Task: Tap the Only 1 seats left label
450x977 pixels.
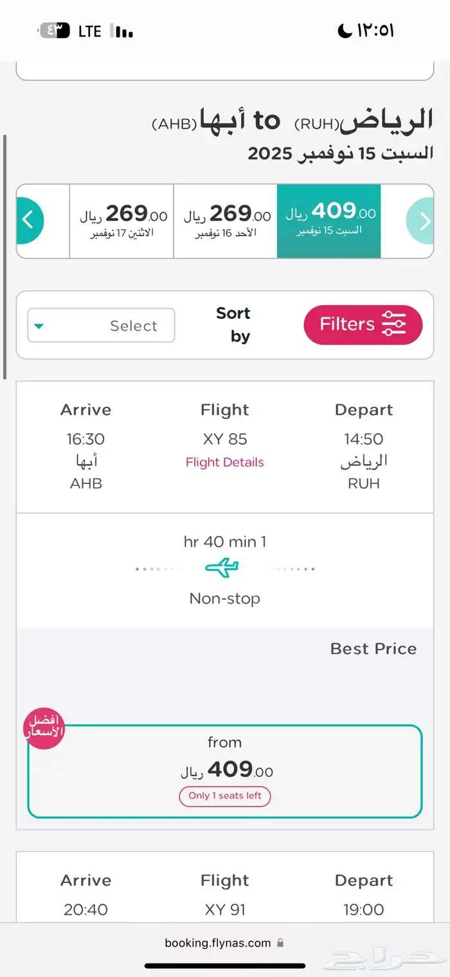Action: click(225, 796)
